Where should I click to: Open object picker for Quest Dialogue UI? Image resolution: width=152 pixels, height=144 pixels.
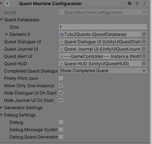[144, 41]
